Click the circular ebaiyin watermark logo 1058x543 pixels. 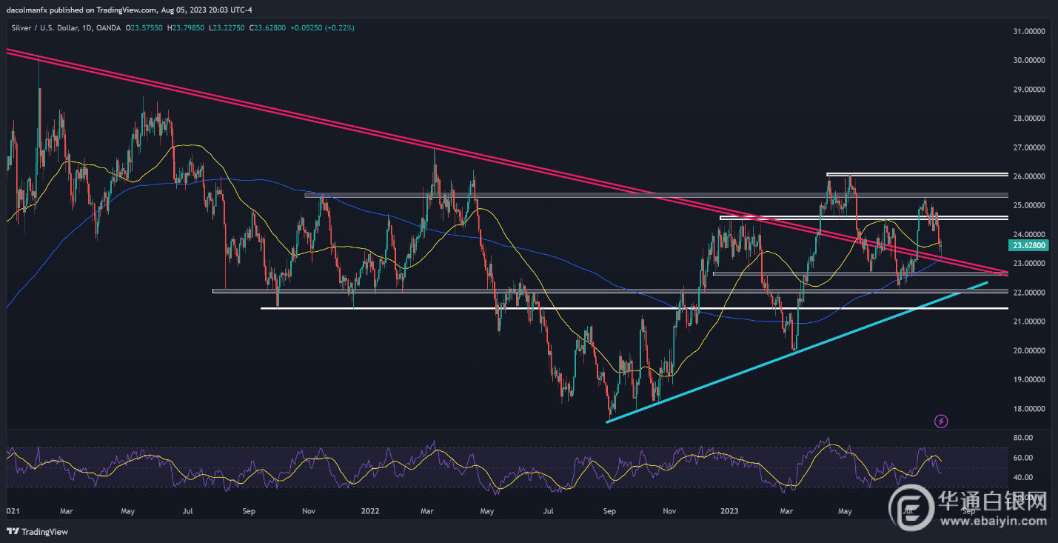911,509
